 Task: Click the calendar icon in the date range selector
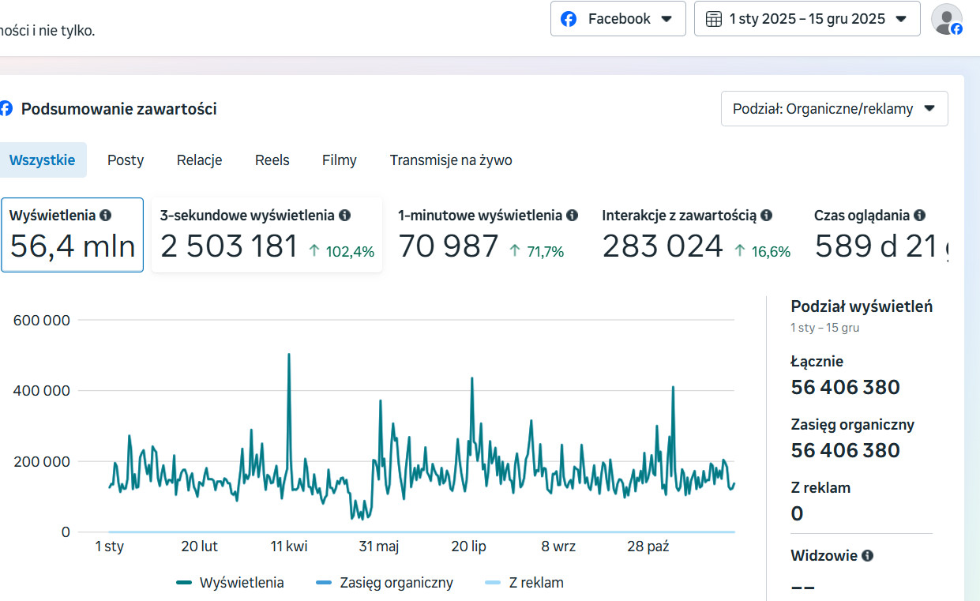pyautogui.click(x=714, y=18)
